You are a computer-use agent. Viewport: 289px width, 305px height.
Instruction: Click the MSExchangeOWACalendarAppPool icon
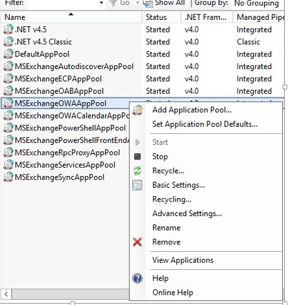tap(8, 116)
